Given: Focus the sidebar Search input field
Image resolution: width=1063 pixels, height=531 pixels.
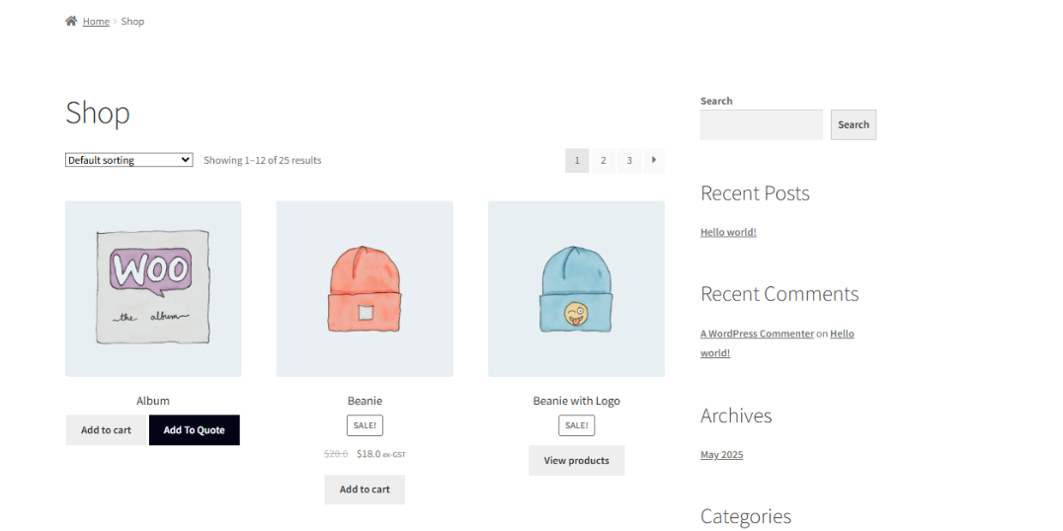Looking at the screenshot, I should click(x=761, y=124).
